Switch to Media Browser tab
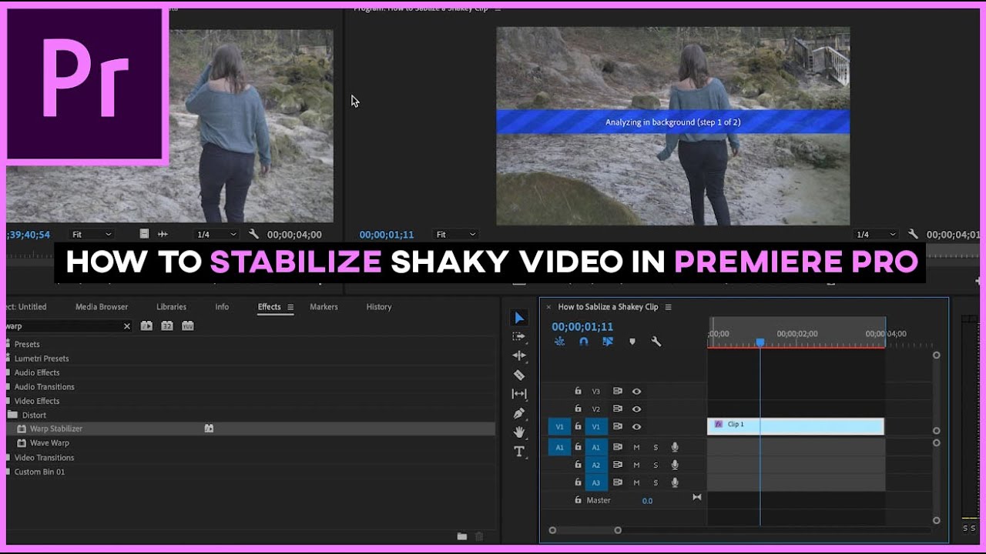Viewport: 986px width, 554px height. 102,306
